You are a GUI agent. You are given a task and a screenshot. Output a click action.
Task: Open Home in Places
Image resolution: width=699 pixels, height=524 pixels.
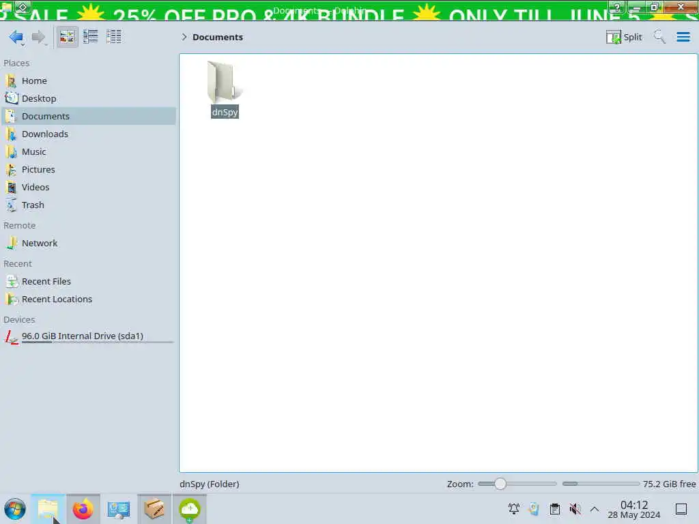click(x=88, y=81)
